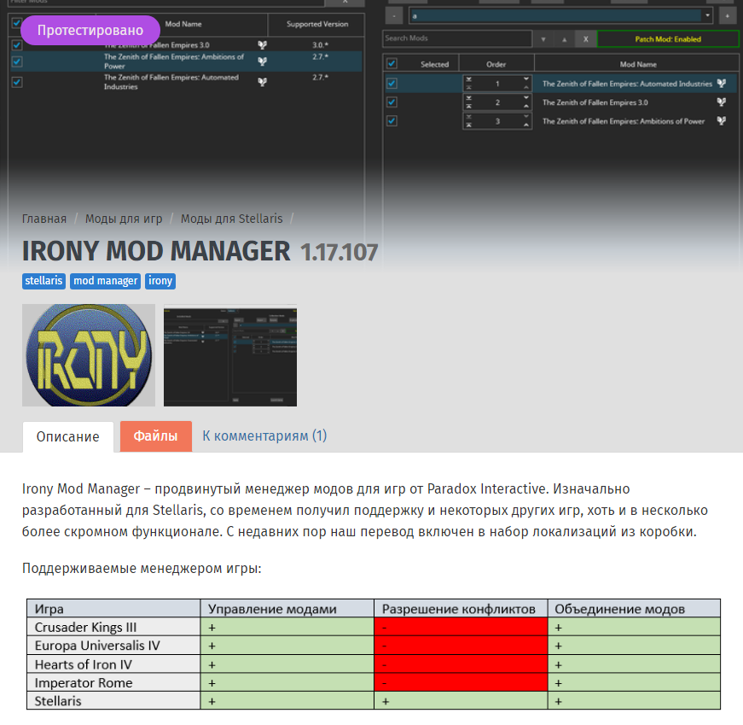The width and height of the screenshot is (743, 725).
Task: Click the Crusader Kings III table cell
Action: coord(113,627)
